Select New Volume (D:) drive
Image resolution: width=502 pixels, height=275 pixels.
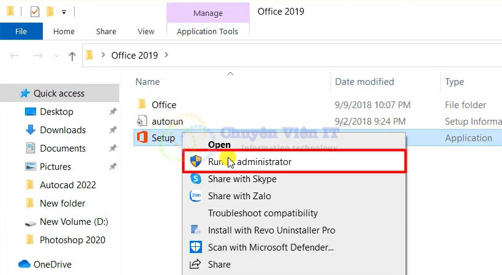pos(73,222)
